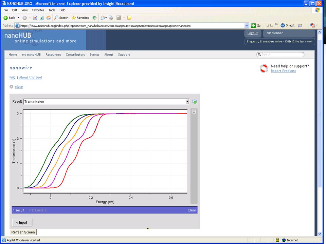Viewport: 326px width, 244px height.
Task: Click the Windows flag logo in the menu bar
Action: click(x=317, y=10)
